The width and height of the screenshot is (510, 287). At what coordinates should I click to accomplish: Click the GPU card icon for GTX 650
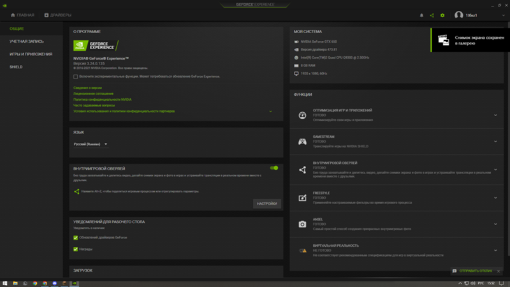pyautogui.click(x=296, y=41)
